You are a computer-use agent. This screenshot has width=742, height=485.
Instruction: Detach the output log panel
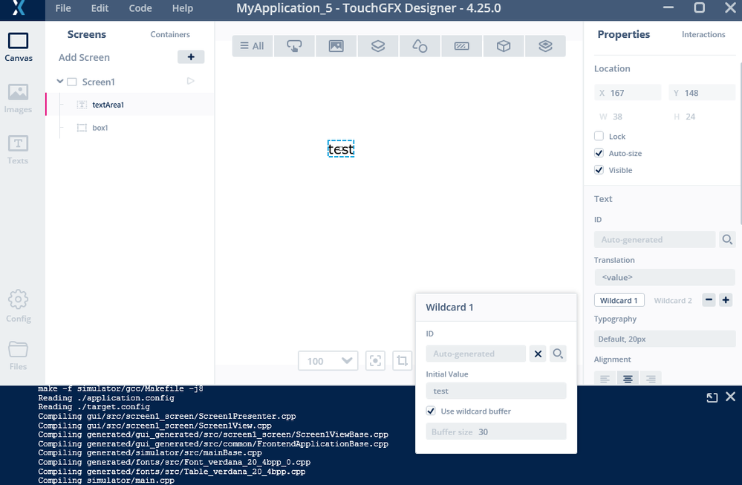(712, 397)
